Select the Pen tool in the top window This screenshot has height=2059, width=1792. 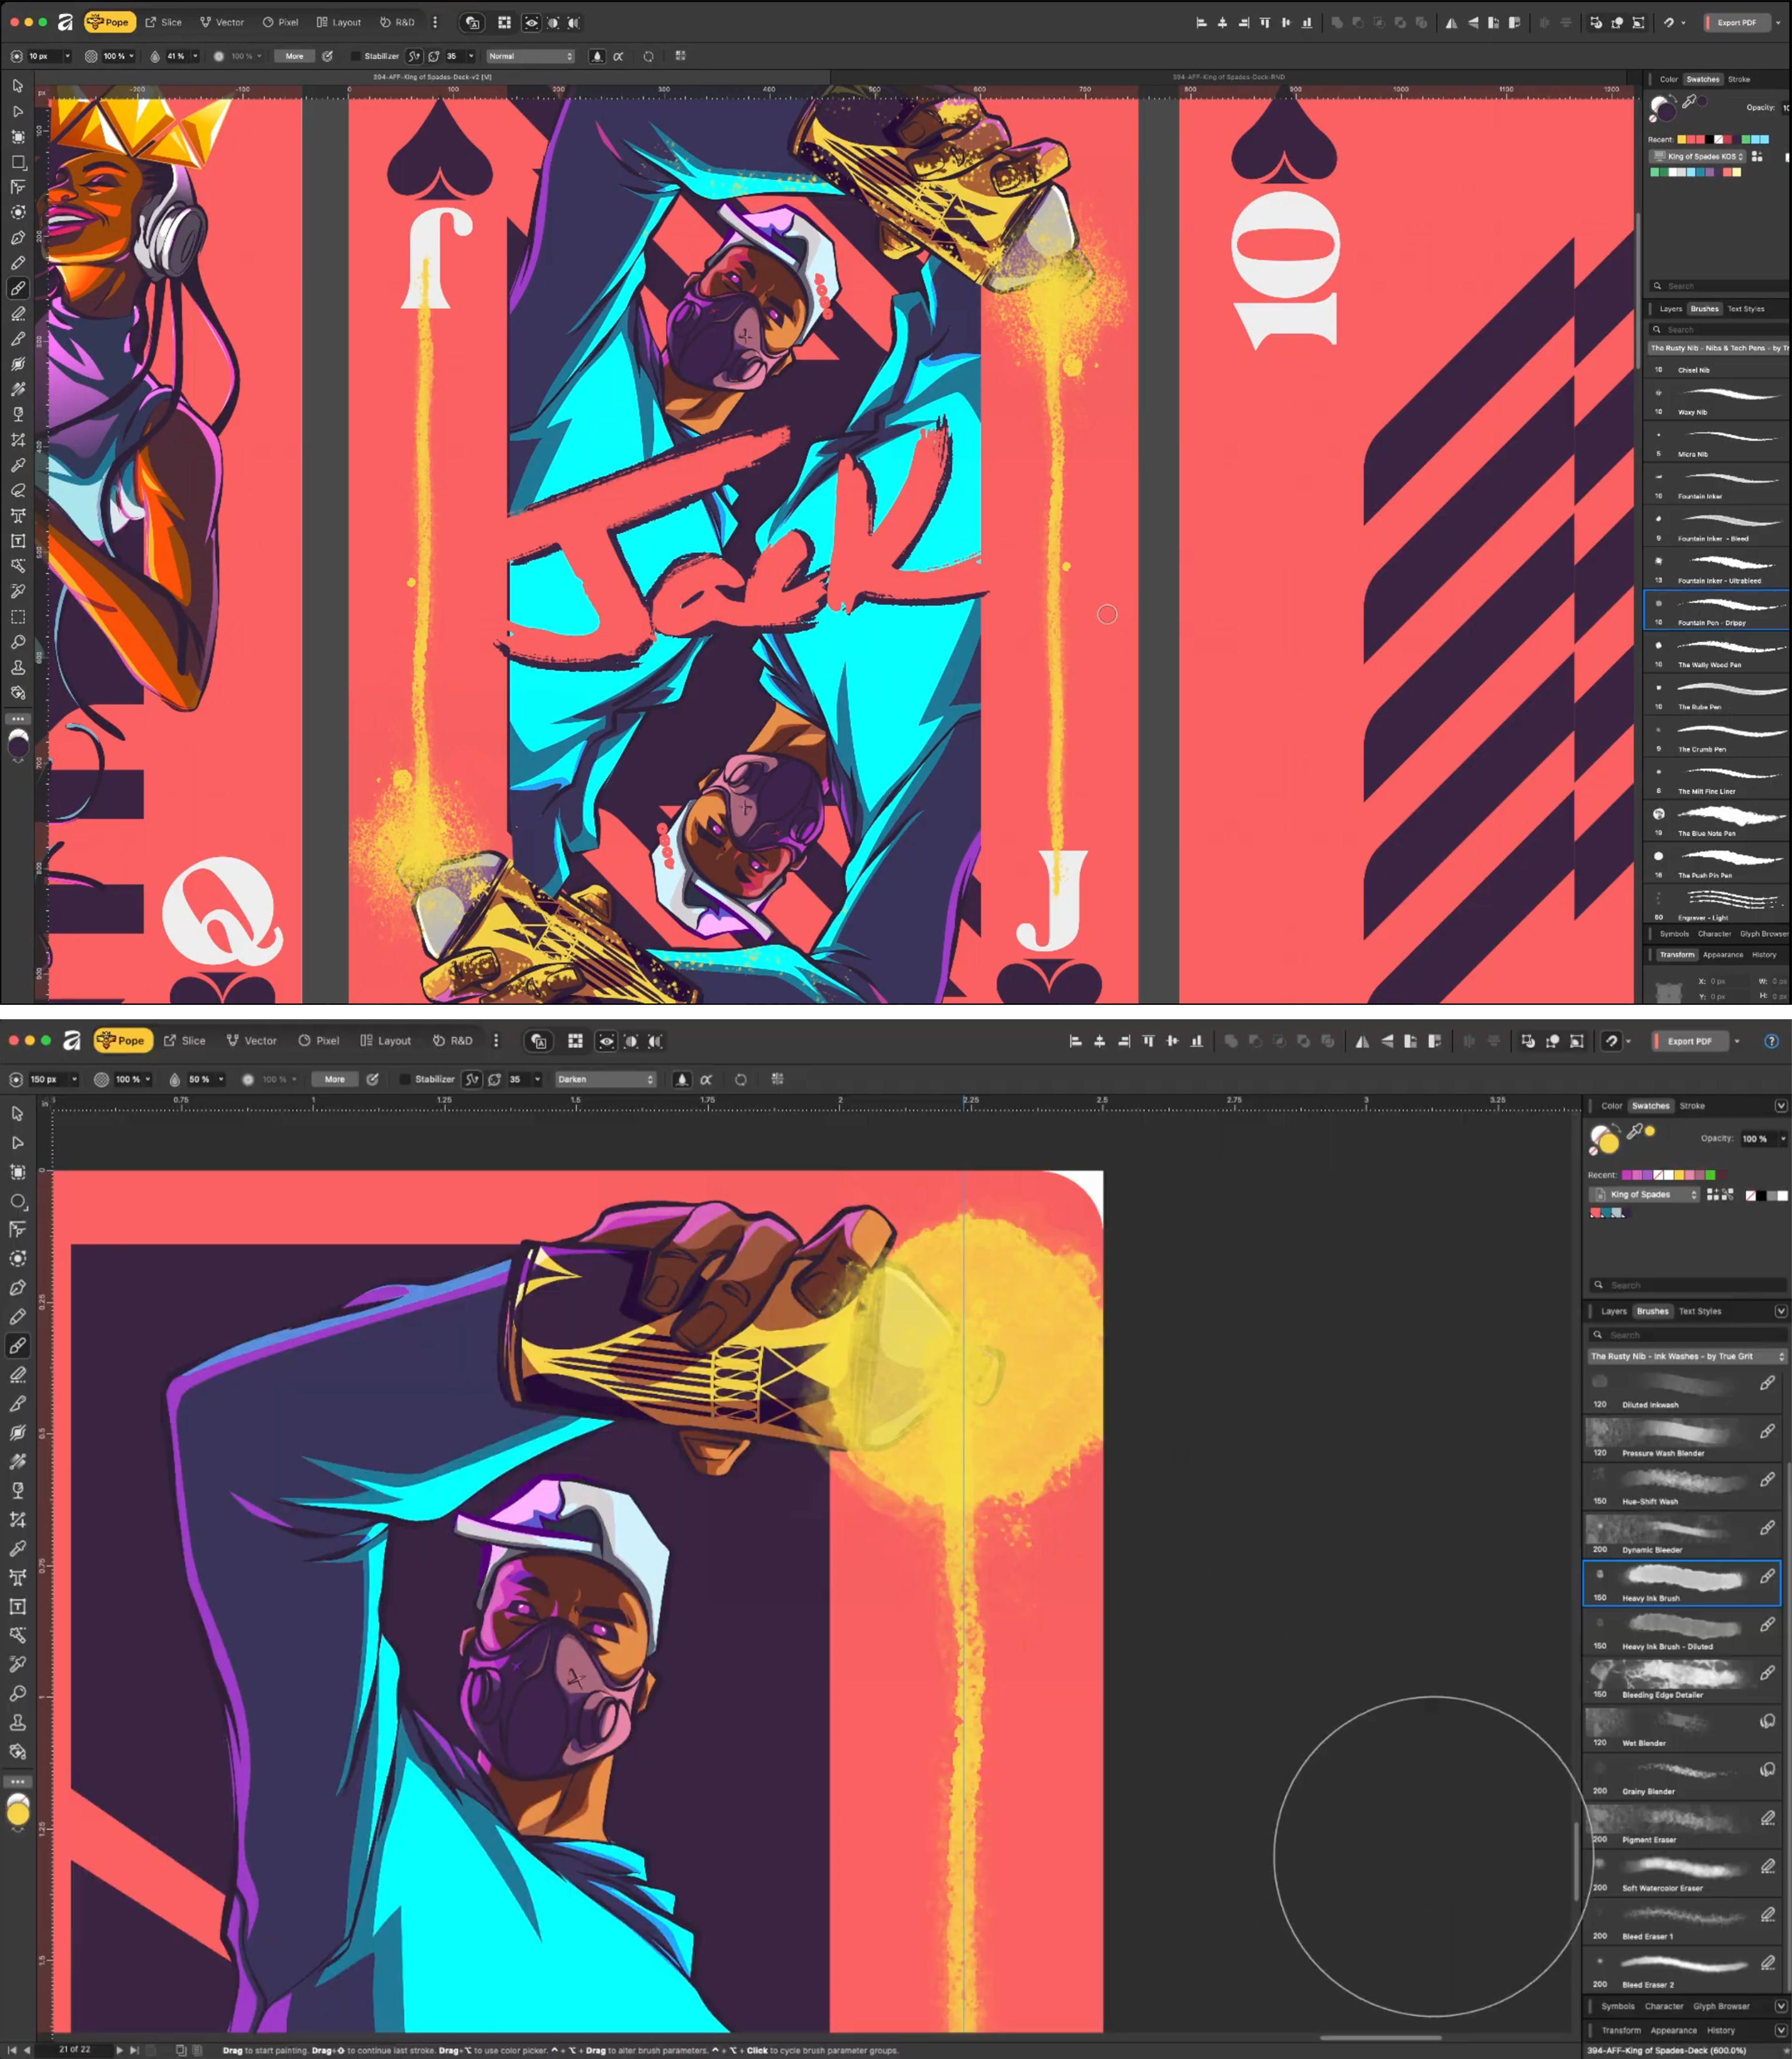coord(17,238)
